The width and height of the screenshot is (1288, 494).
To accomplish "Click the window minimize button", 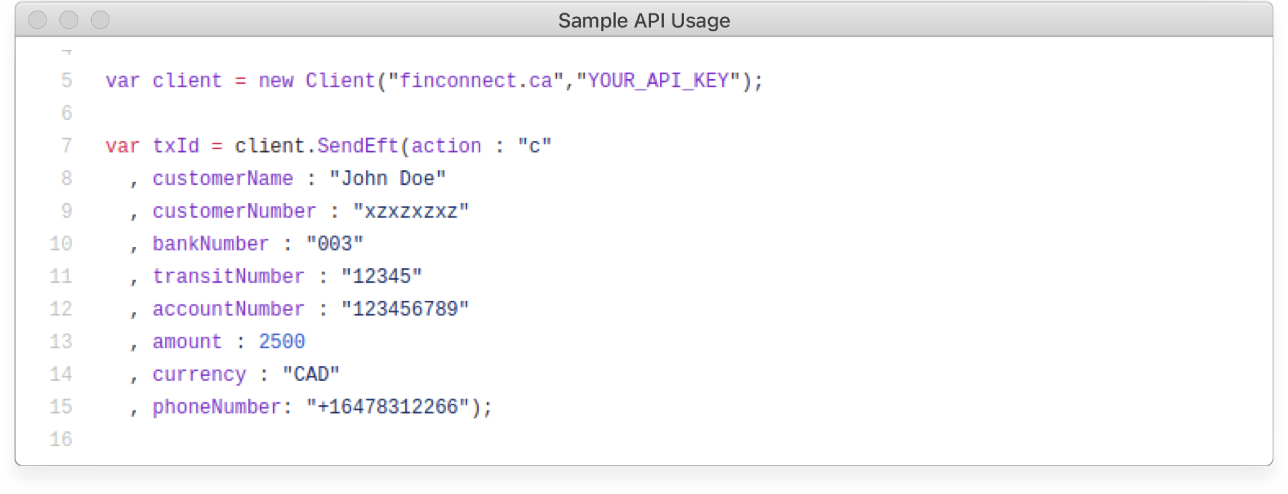I will [69, 20].
